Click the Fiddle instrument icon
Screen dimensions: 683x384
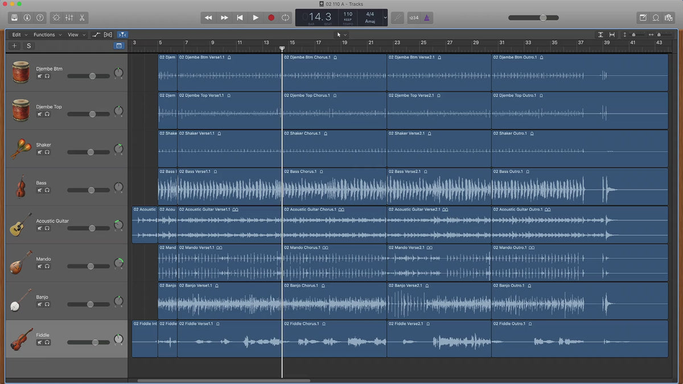(x=21, y=339)
